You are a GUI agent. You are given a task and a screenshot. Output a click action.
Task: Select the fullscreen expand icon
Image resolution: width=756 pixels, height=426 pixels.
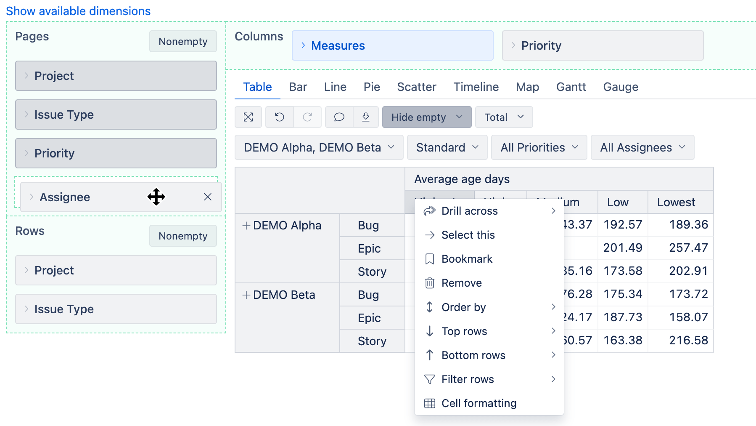pyautogui.click(x=248, y=117)
